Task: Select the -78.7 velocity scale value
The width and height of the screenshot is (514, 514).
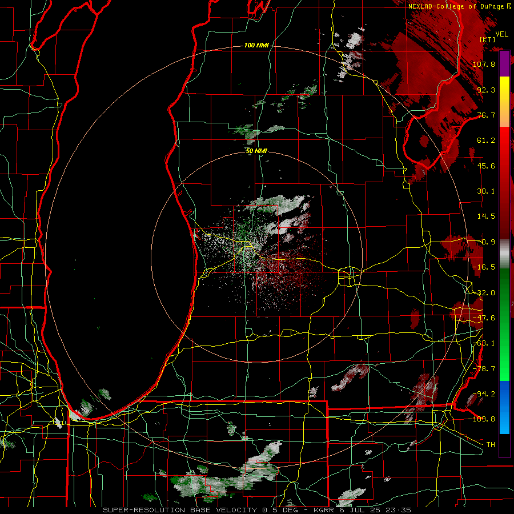Action: tap(484, 369)
